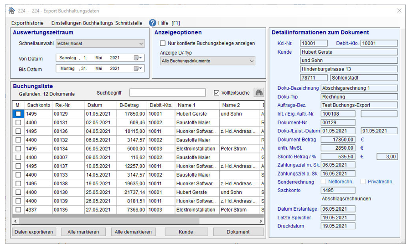The width and height of the screenshot is (413, 248).
Task: Toggle Volltextsuche checkbox
Action: pos(217,93)
